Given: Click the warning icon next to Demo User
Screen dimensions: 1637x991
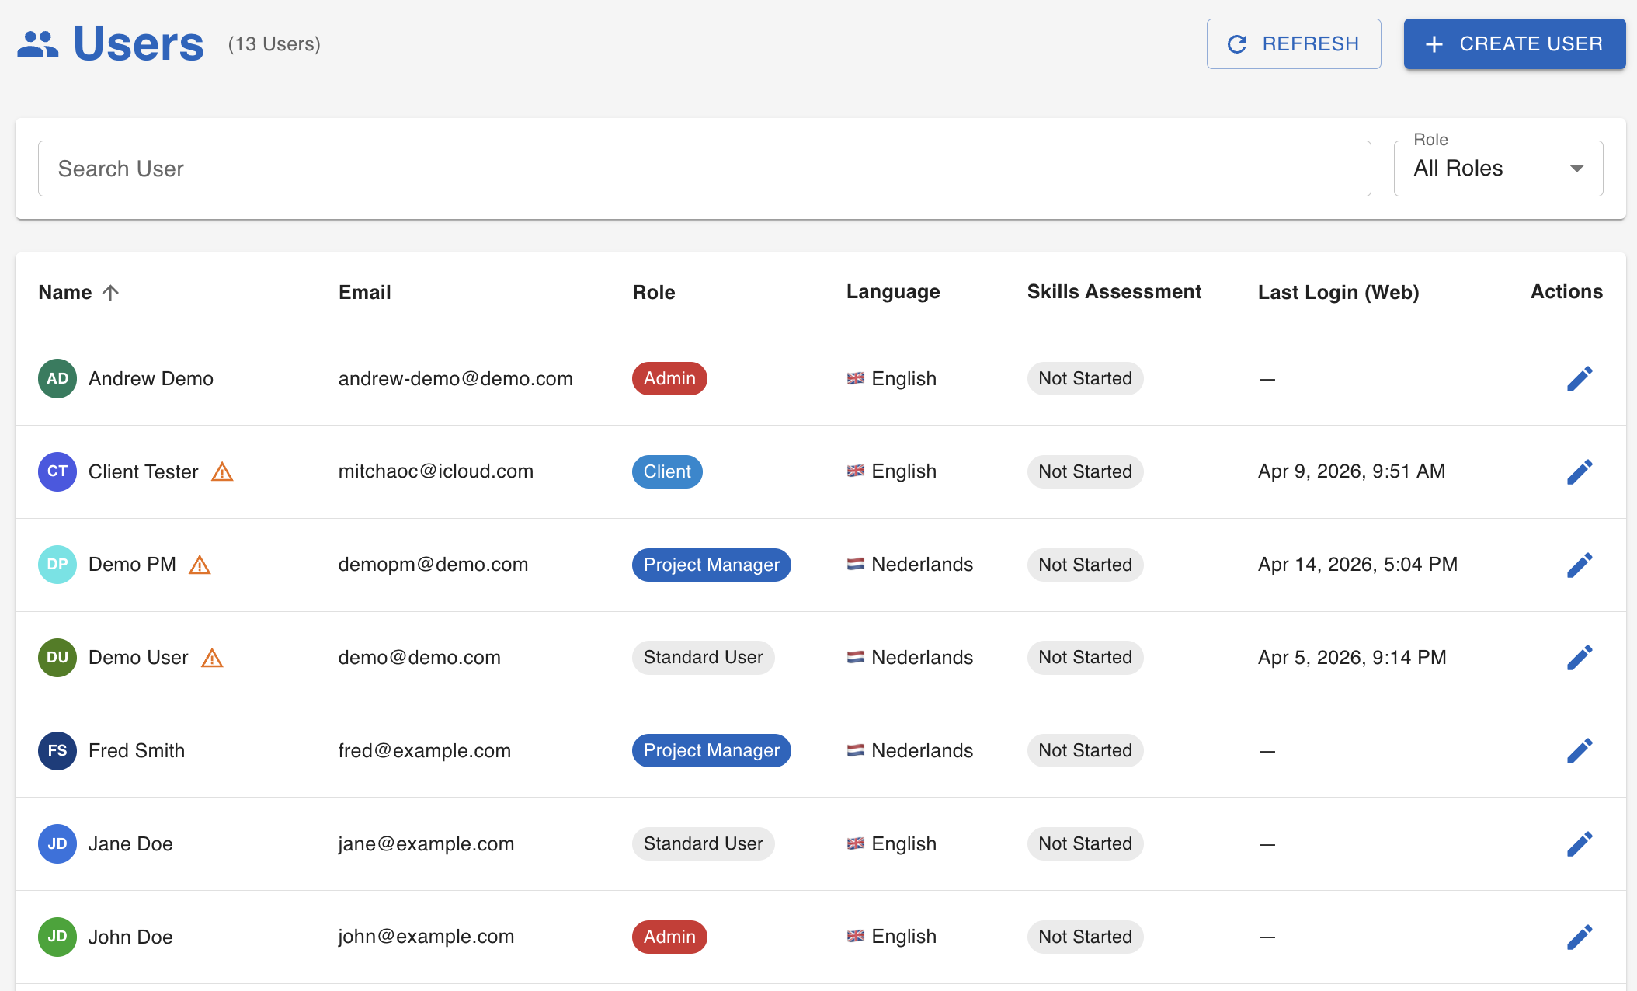Looking at the screenshot, I should [x=213, y=658].
